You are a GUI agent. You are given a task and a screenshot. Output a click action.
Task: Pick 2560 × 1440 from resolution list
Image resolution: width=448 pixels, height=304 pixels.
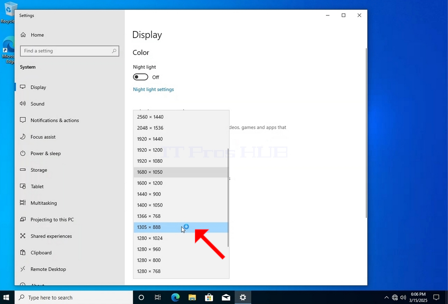pos(181,117)
